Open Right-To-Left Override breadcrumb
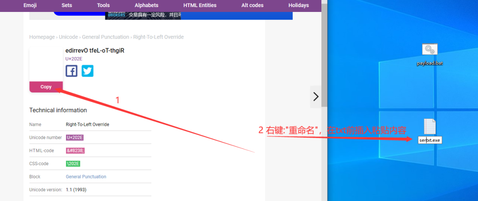The height and width of the screenshot is (201, 478). (158, 37)
